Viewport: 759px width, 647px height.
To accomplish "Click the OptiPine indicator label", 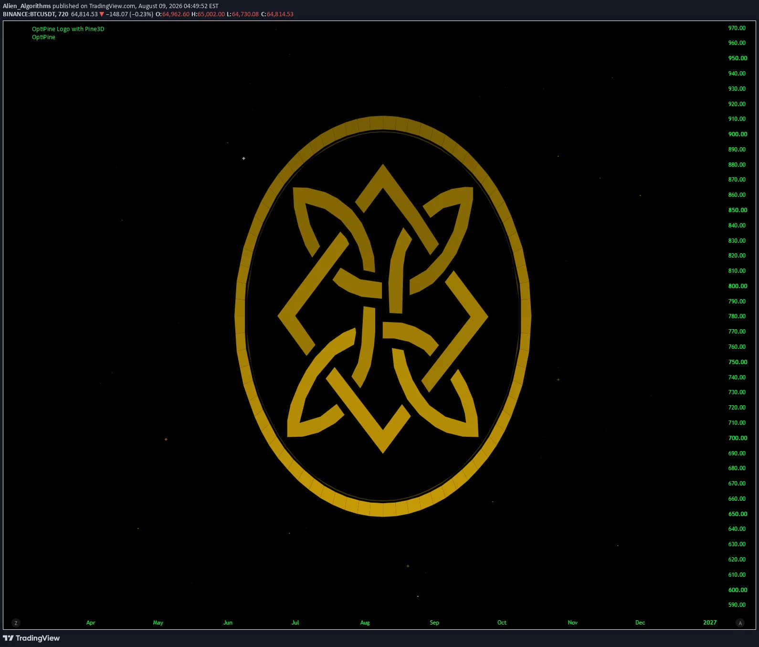I will (43, 37).
